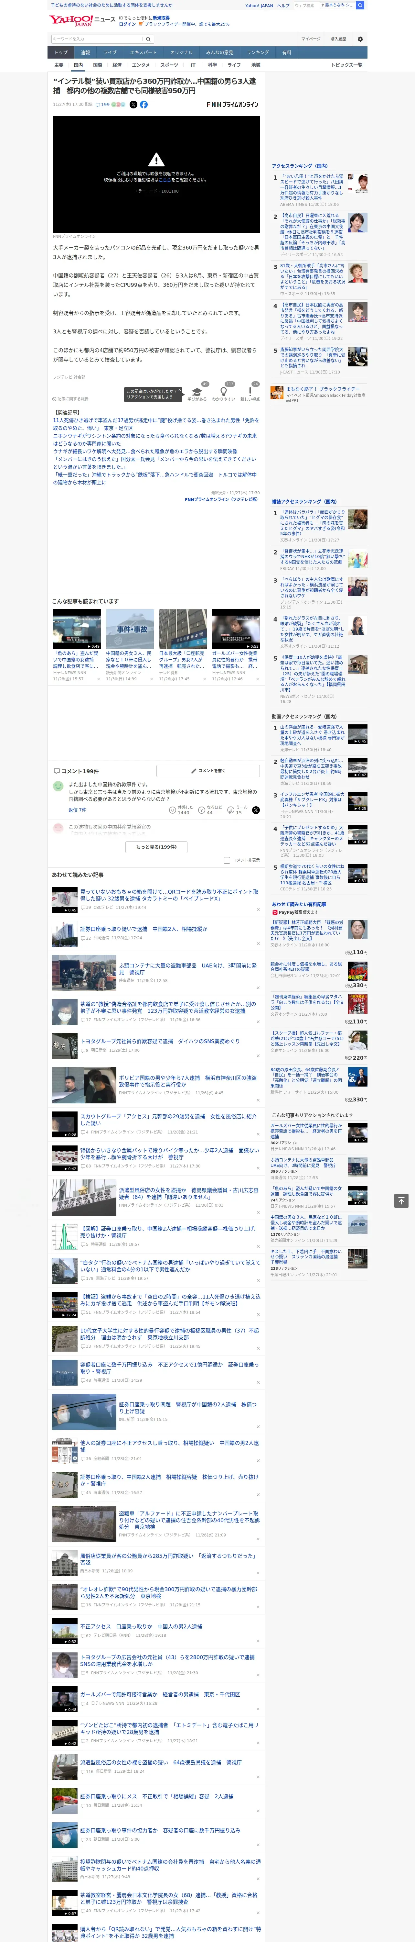This screenshot has height=1942, width=415.
Task: Click the keyword search magnifier icon
Action: point(148,39)
